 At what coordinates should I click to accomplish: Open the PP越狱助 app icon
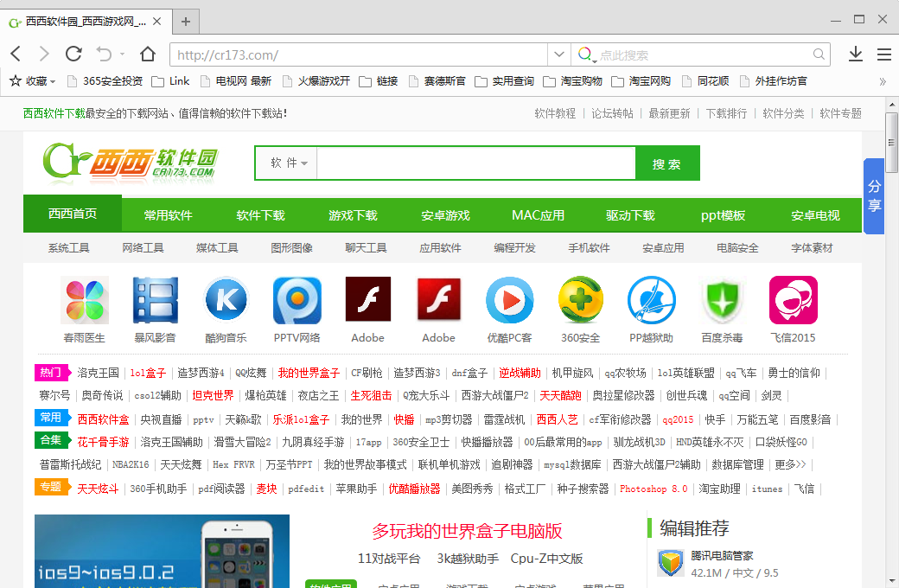click(x=651, y=300)
